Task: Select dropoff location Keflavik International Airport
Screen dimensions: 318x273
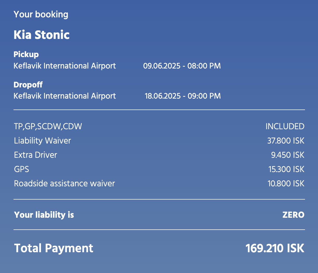Action: 65,96
